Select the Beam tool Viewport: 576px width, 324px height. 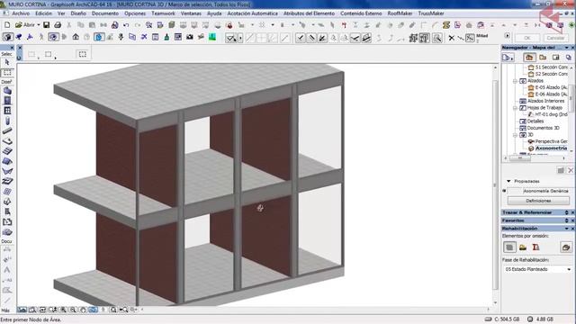coord(7,130)
